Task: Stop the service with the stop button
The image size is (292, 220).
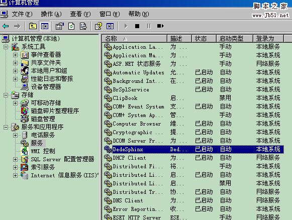Action: (x=137, y=26)
